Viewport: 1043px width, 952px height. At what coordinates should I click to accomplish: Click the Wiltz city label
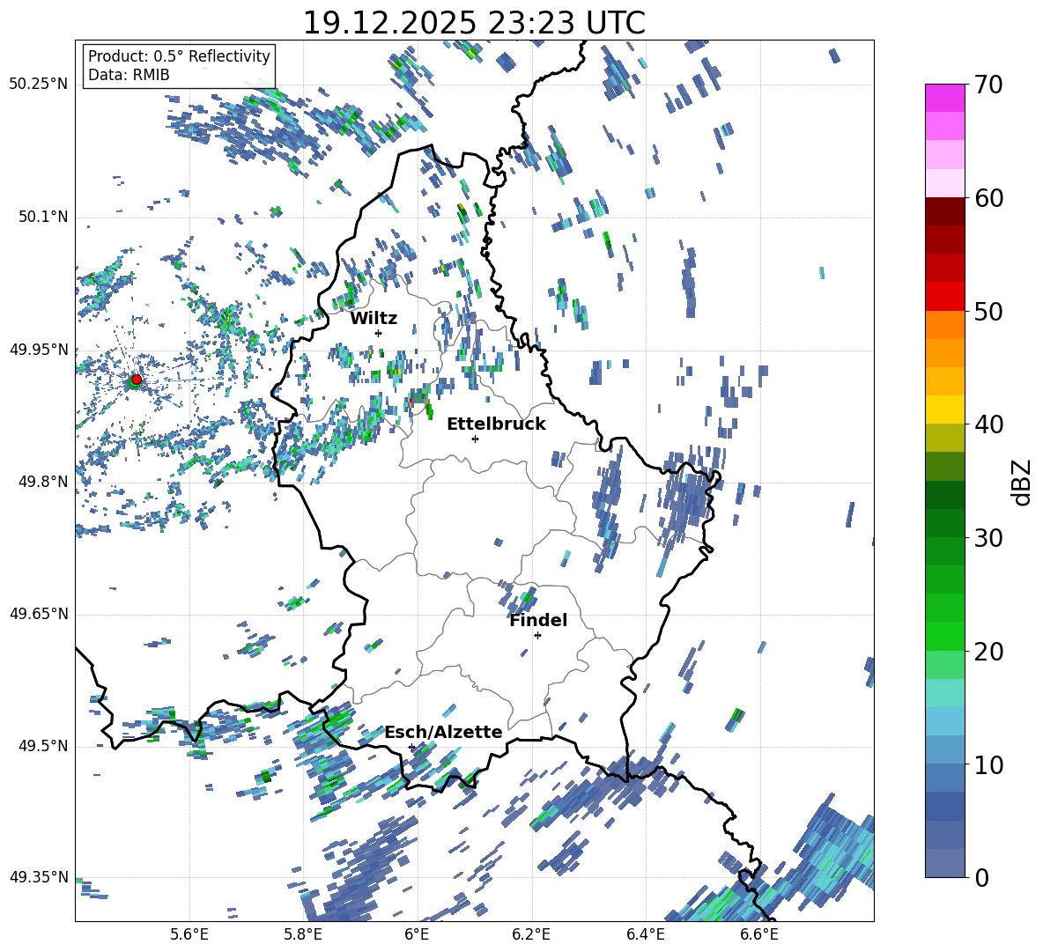[x=374, y=319]
